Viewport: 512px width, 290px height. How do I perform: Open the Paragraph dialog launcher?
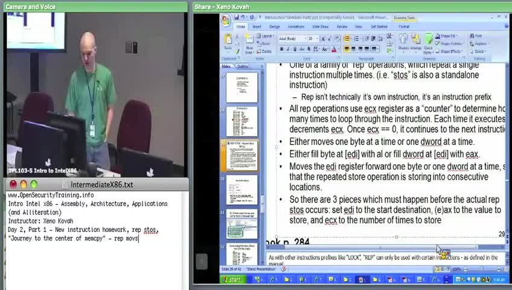pos(393,59)
